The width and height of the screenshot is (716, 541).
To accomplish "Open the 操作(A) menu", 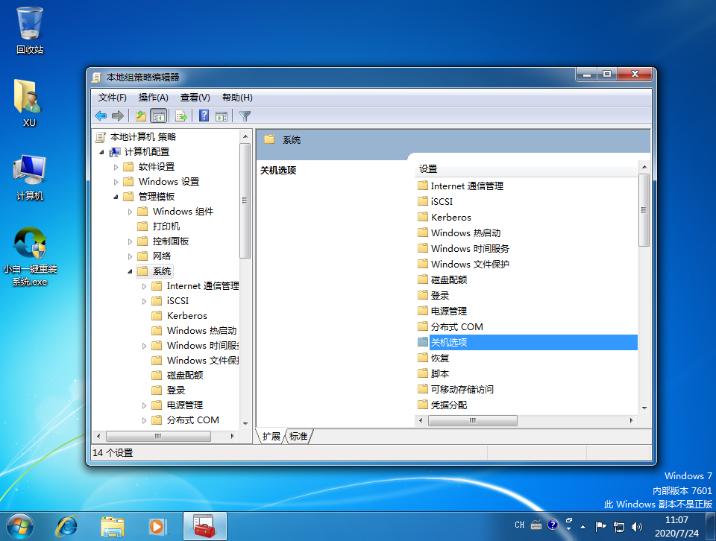I will (154, 98).
